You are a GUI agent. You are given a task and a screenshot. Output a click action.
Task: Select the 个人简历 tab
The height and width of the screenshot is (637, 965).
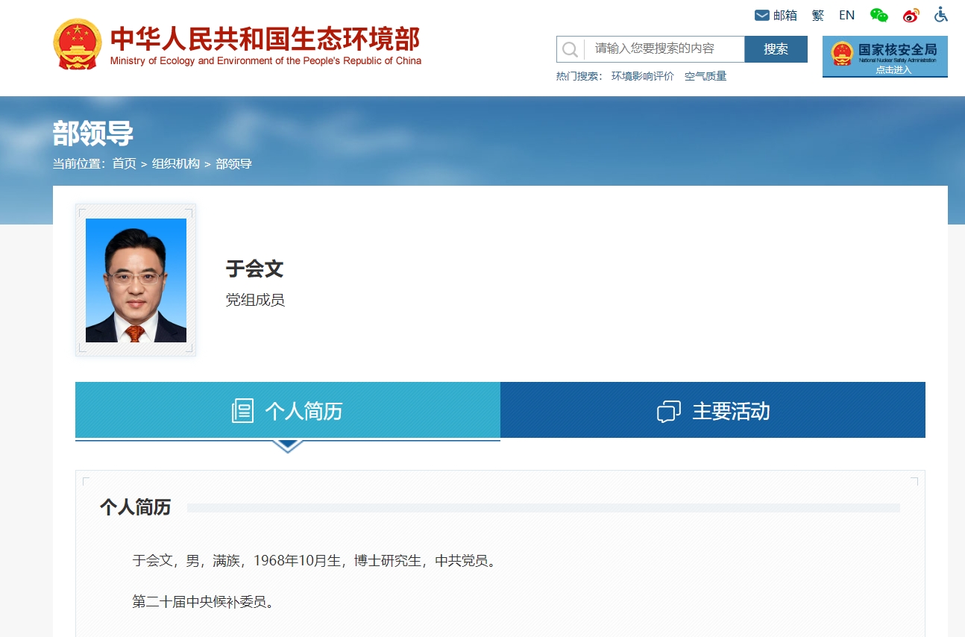coord(287,410)
